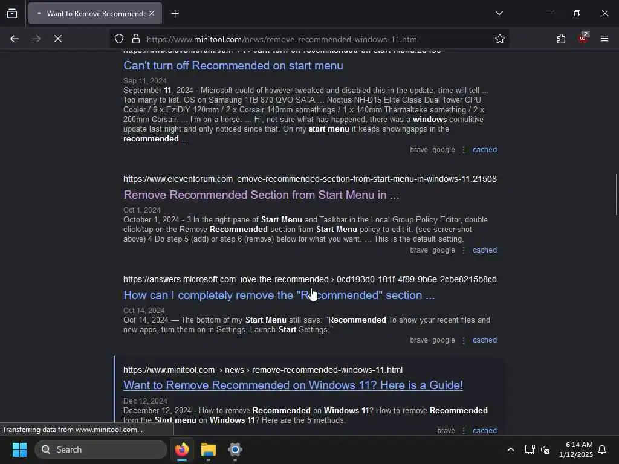Screen dimensions: 619x464
Task: Click 'brave' engine label under minitool.com result
Action: click(x=446, y=430)
